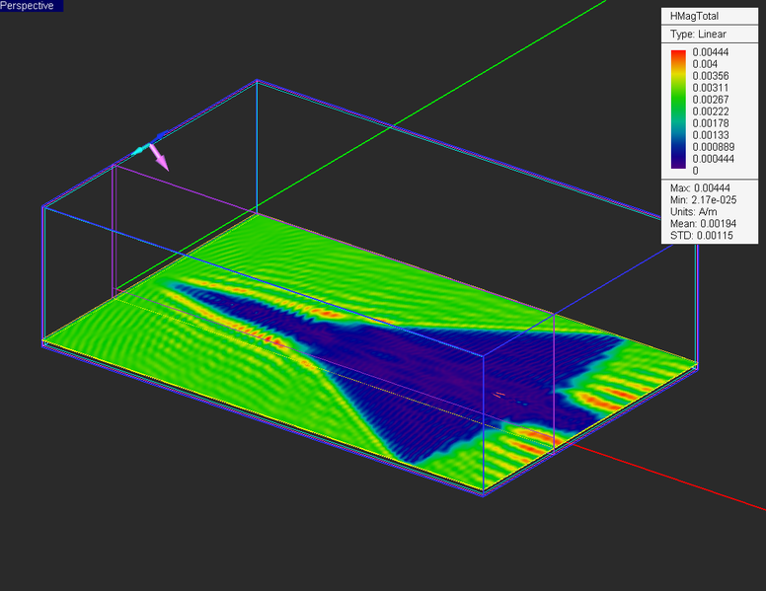The image size is (766, 591).
Task: Click the vertical cyan edge of bounding box
Action: tap(257, 148)
